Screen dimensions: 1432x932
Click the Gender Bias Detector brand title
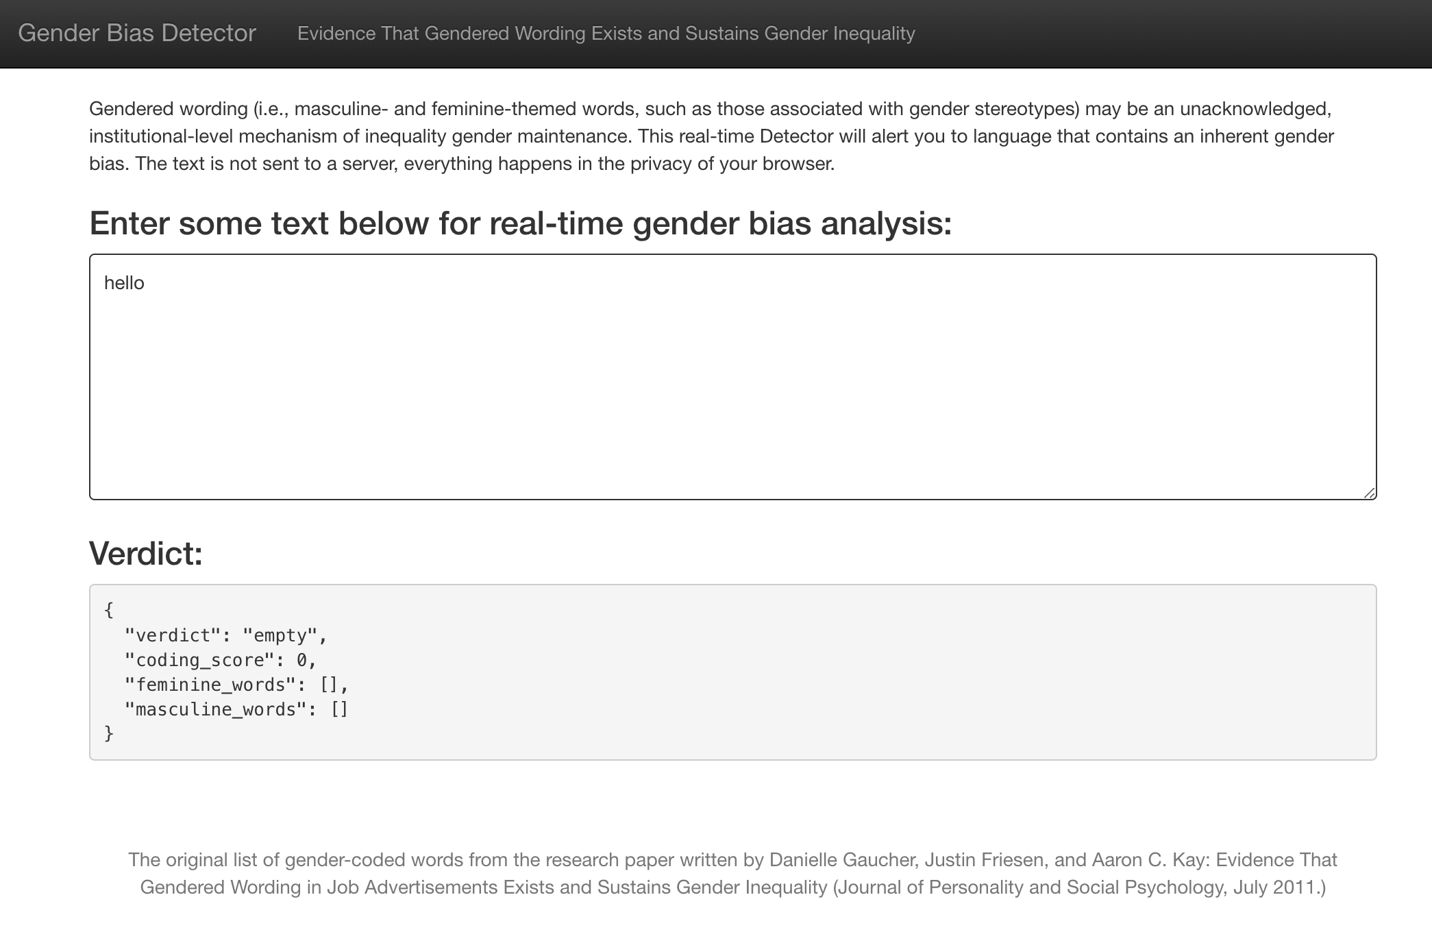(138, 32)
